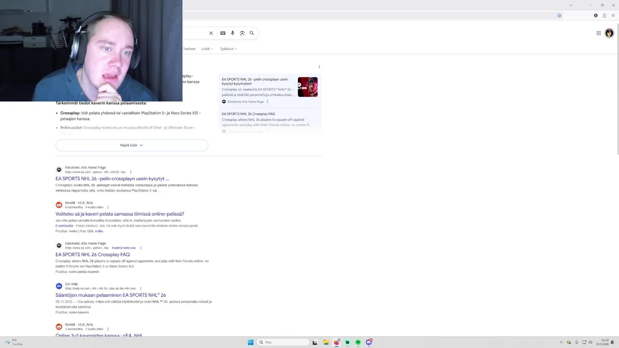
Task: Switch to Firefox on taskbar
Action: (x=337, y=342)
